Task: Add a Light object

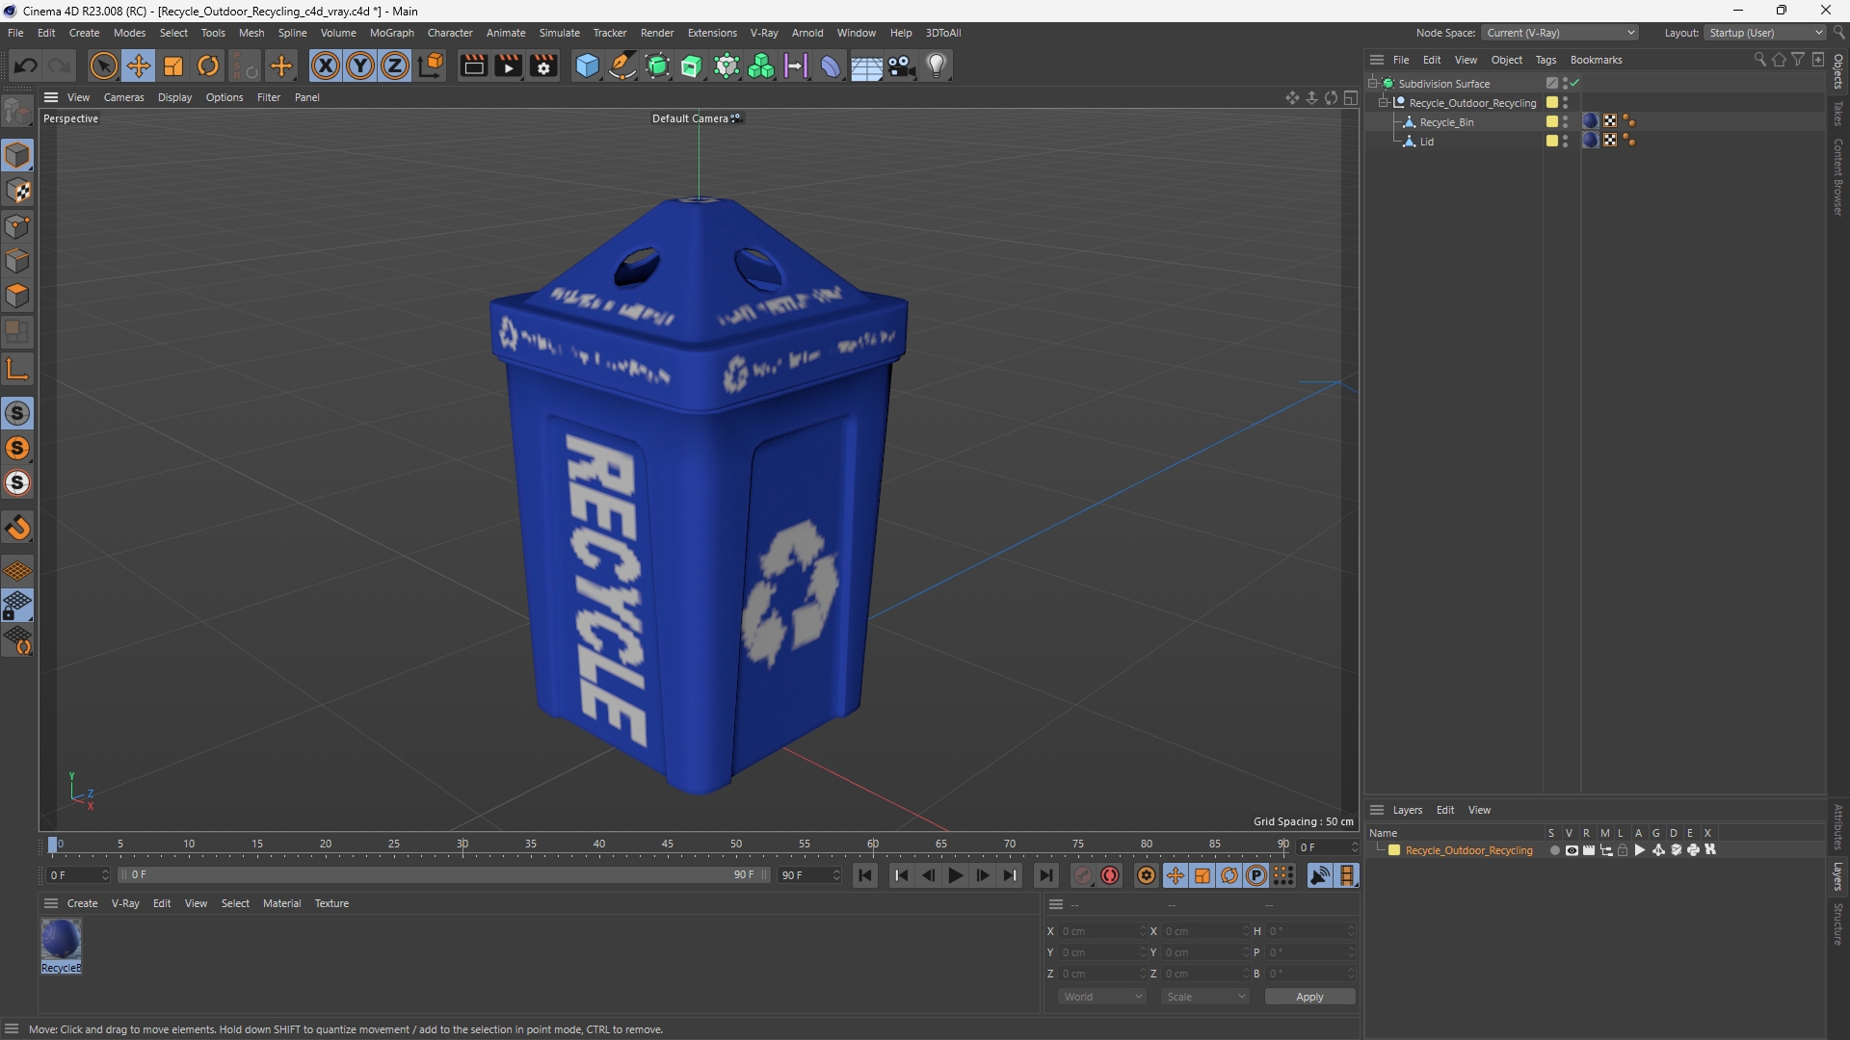Action: tap(937, 65)
